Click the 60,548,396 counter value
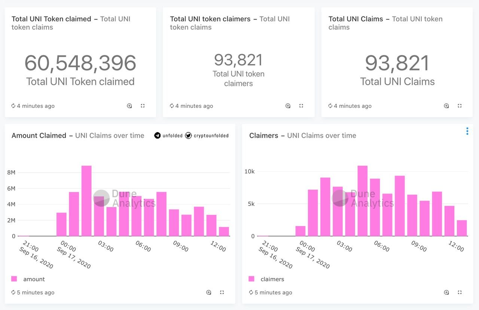The height and width of the screenshot is (310, 479). point(80,63)
